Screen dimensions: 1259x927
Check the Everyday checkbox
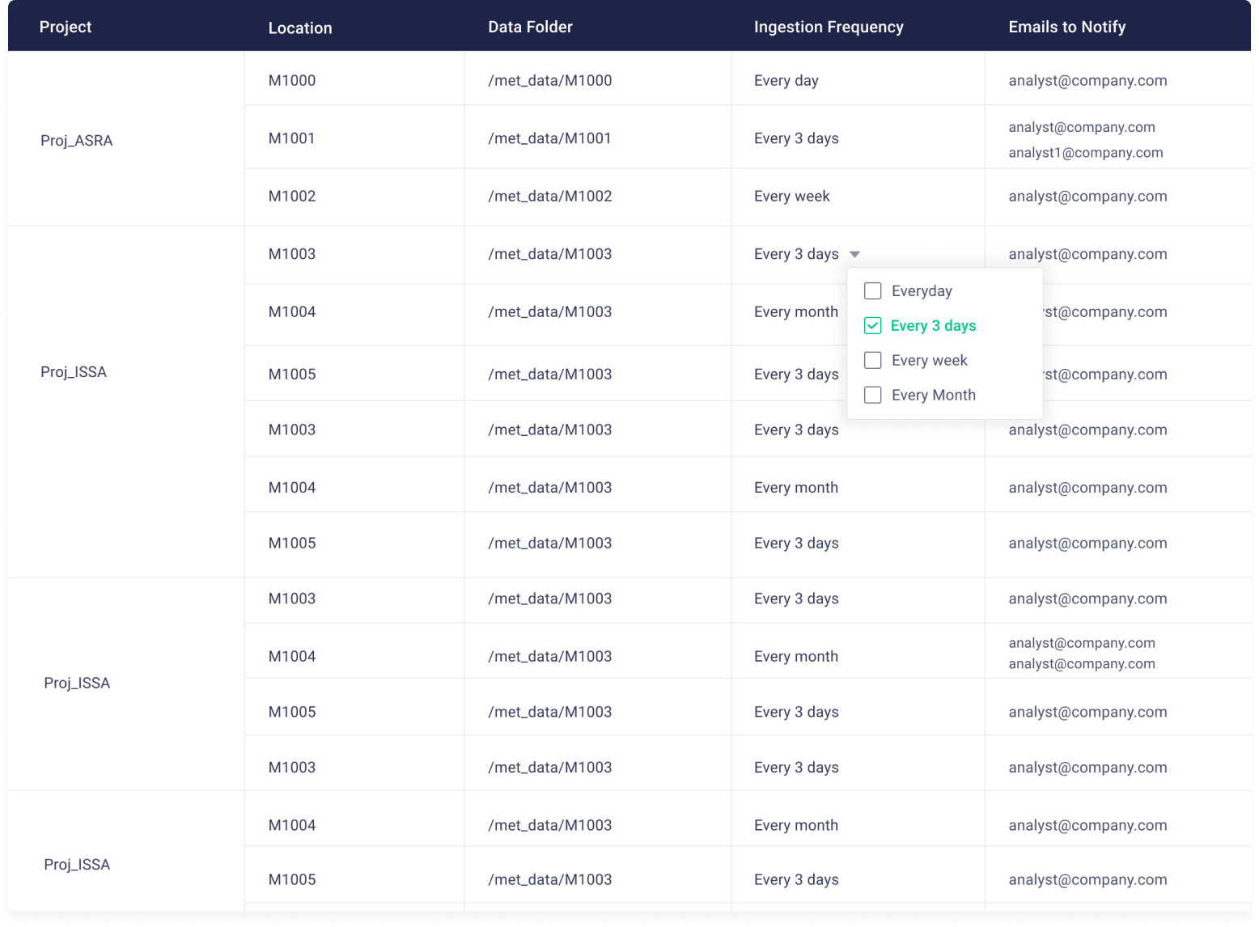(x=872, y=291)
